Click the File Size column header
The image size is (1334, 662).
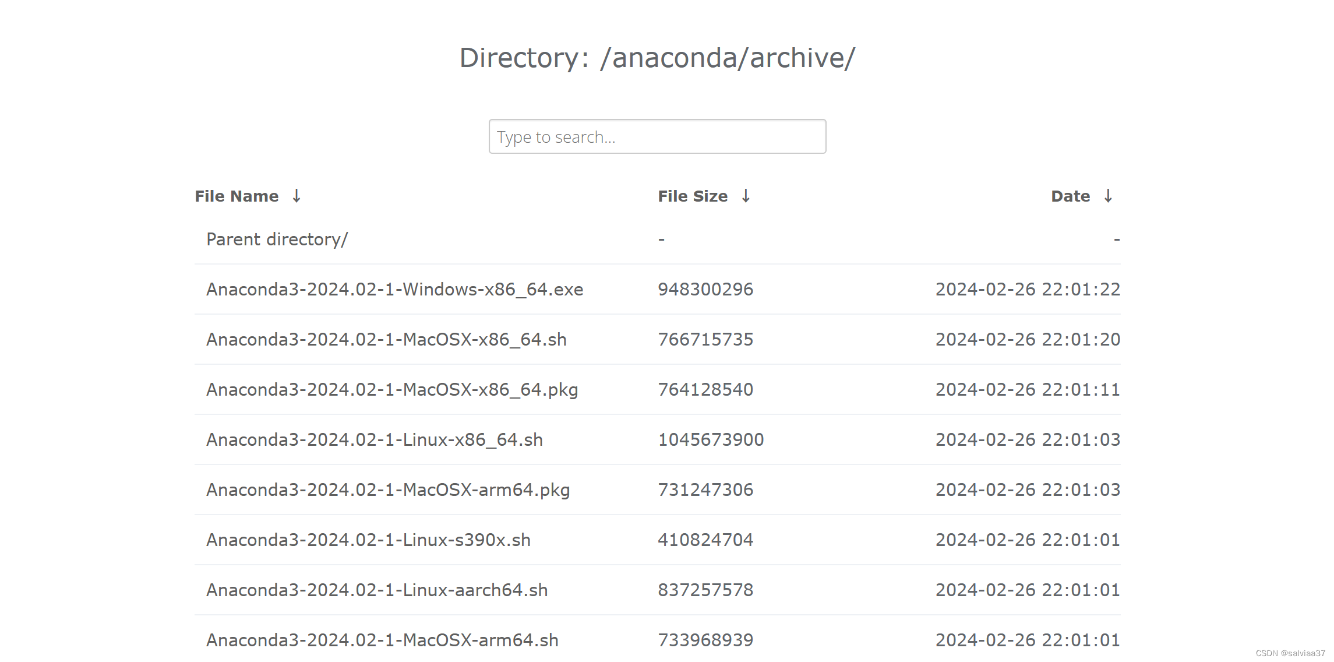pos(692,196)
